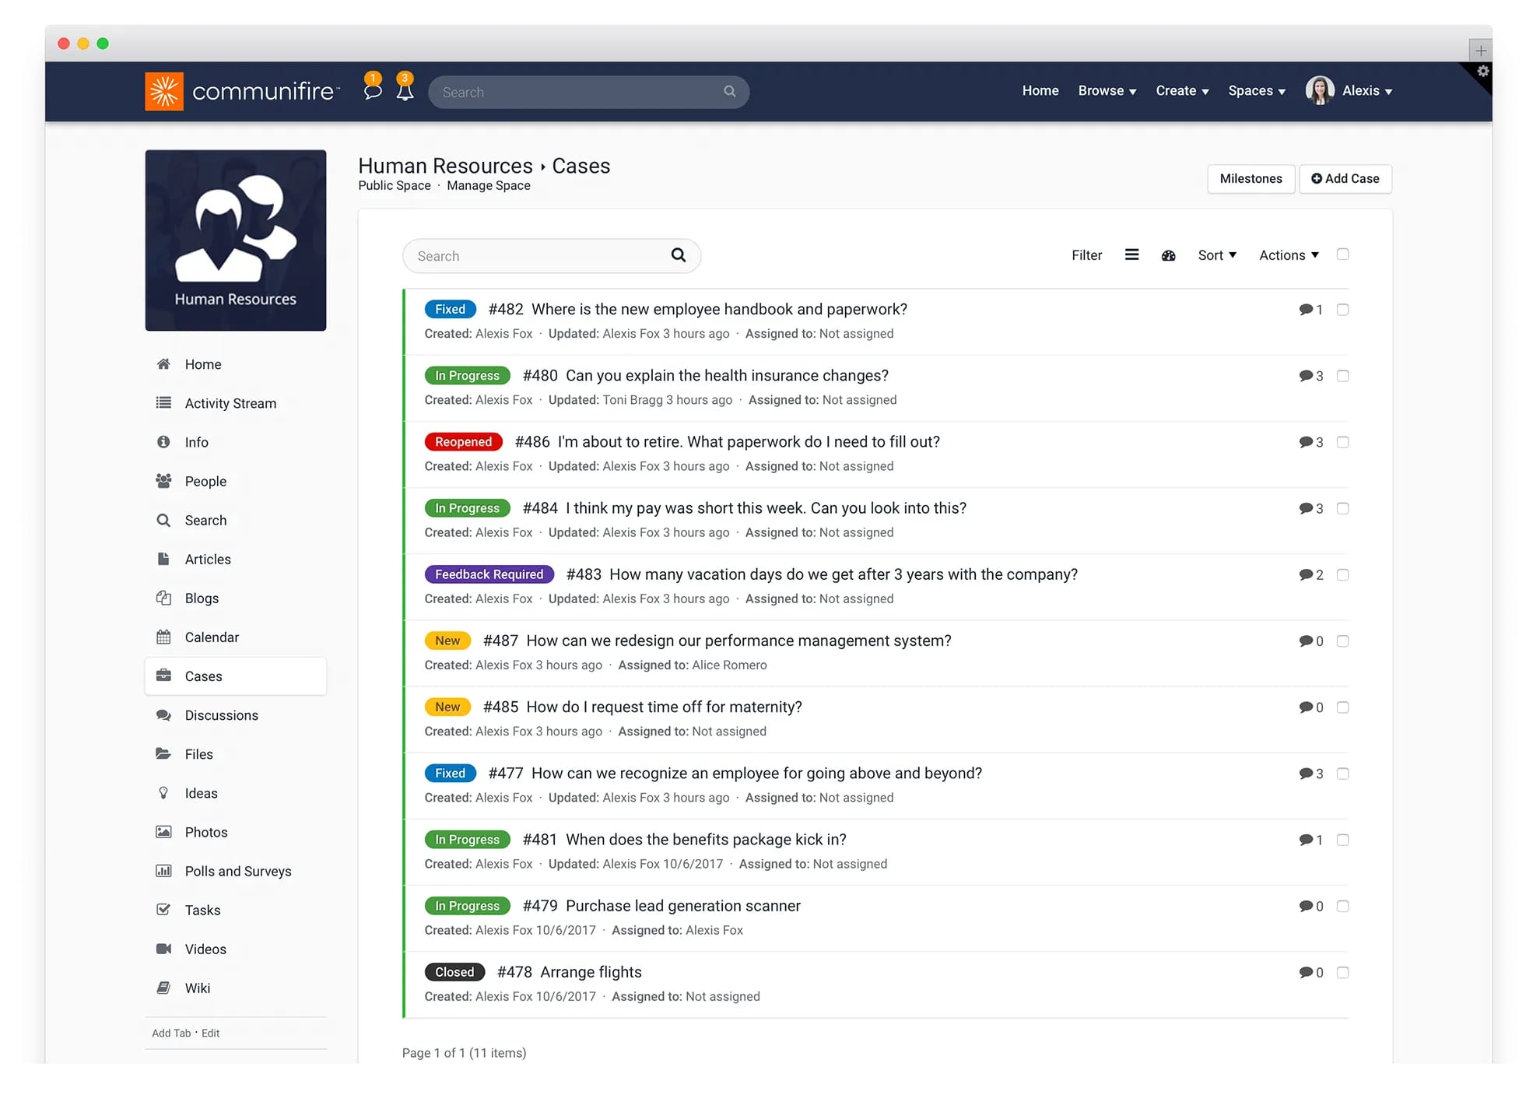Click the Blogs icon in sidebar
The width and height of the screenshot is (1533, 1102).
click(x=163, y=598)
